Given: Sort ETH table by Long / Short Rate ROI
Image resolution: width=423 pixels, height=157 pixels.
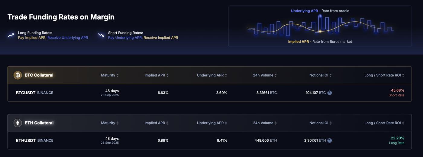Looking at the screenshot, I should coord(384,123).
